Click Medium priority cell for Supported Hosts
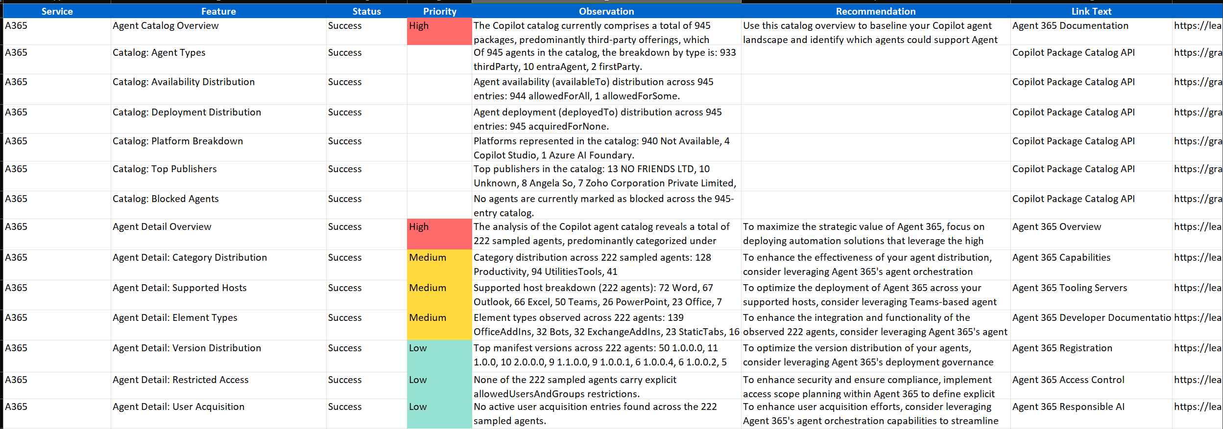The height and width of the screenshot is (429, 1223). [439, 295]
